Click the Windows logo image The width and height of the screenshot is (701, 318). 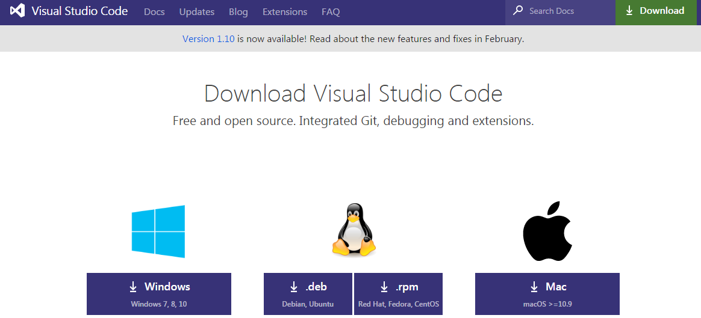158,231
